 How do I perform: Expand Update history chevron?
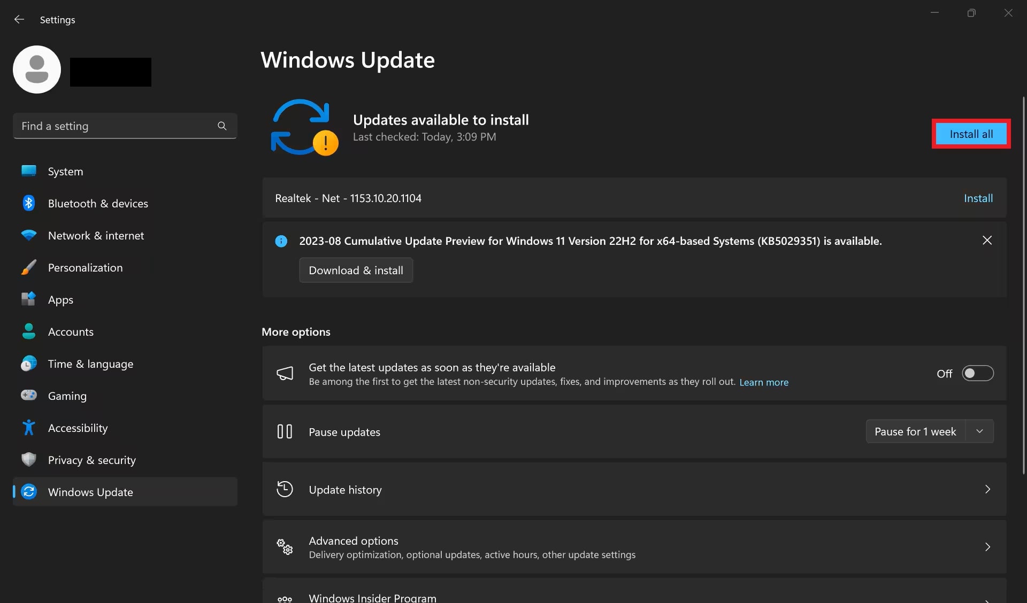click(x=987, y=490)
